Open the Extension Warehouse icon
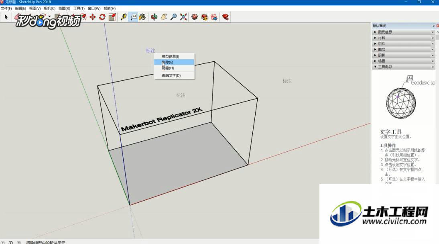 (x=204, y=17)
